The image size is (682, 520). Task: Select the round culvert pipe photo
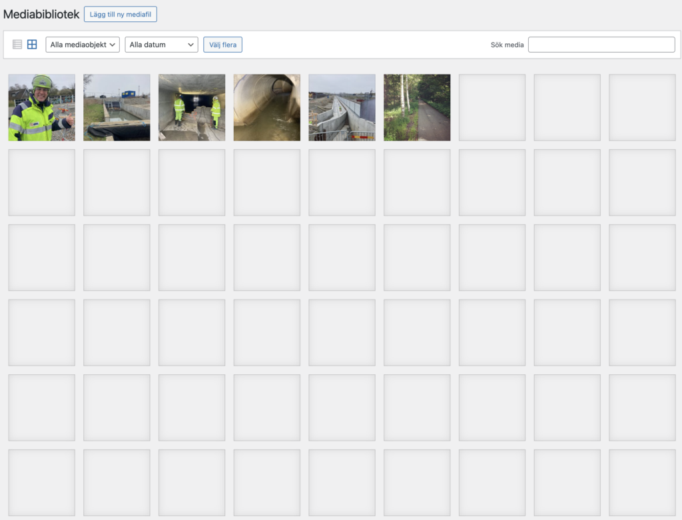(267, 108)
